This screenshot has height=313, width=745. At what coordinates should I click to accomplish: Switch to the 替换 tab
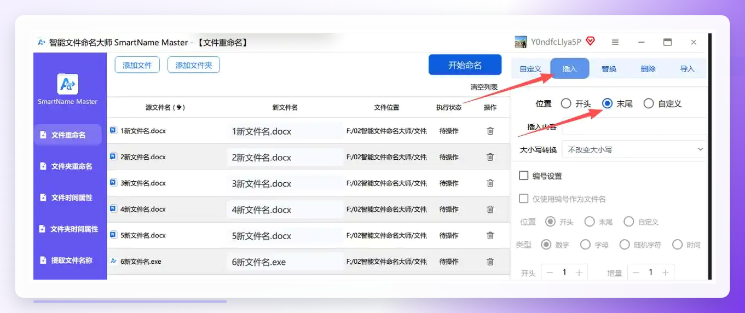pyautogui.click(x=609, y=69)
